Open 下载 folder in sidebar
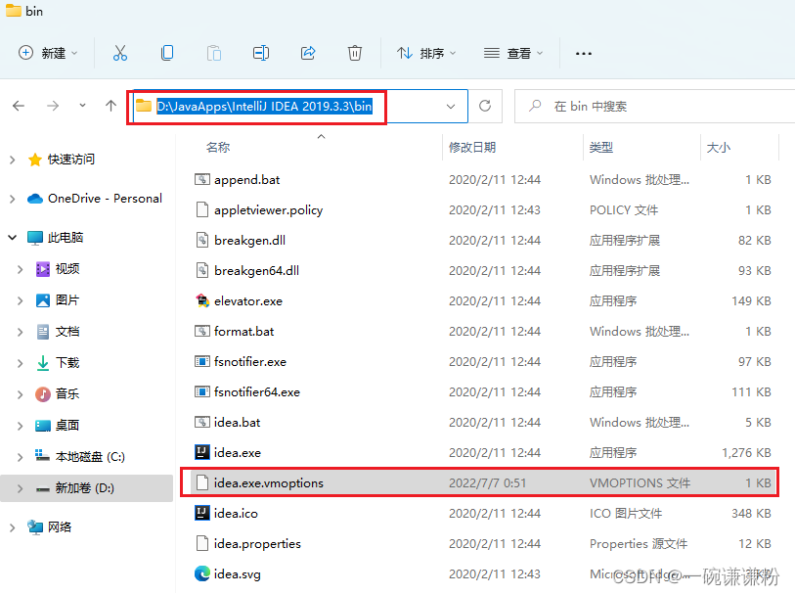The height and width of the screenshot is (595, 795). 67,363
